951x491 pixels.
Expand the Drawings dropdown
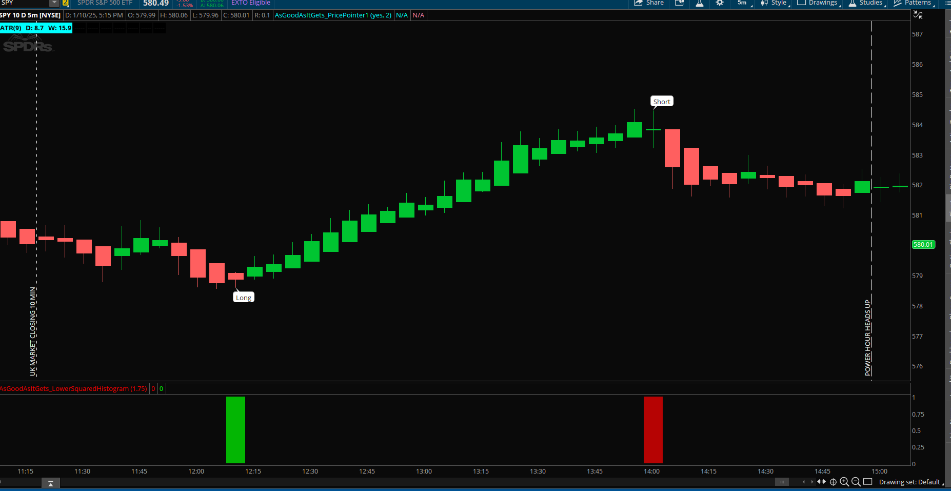pos(819,3)
